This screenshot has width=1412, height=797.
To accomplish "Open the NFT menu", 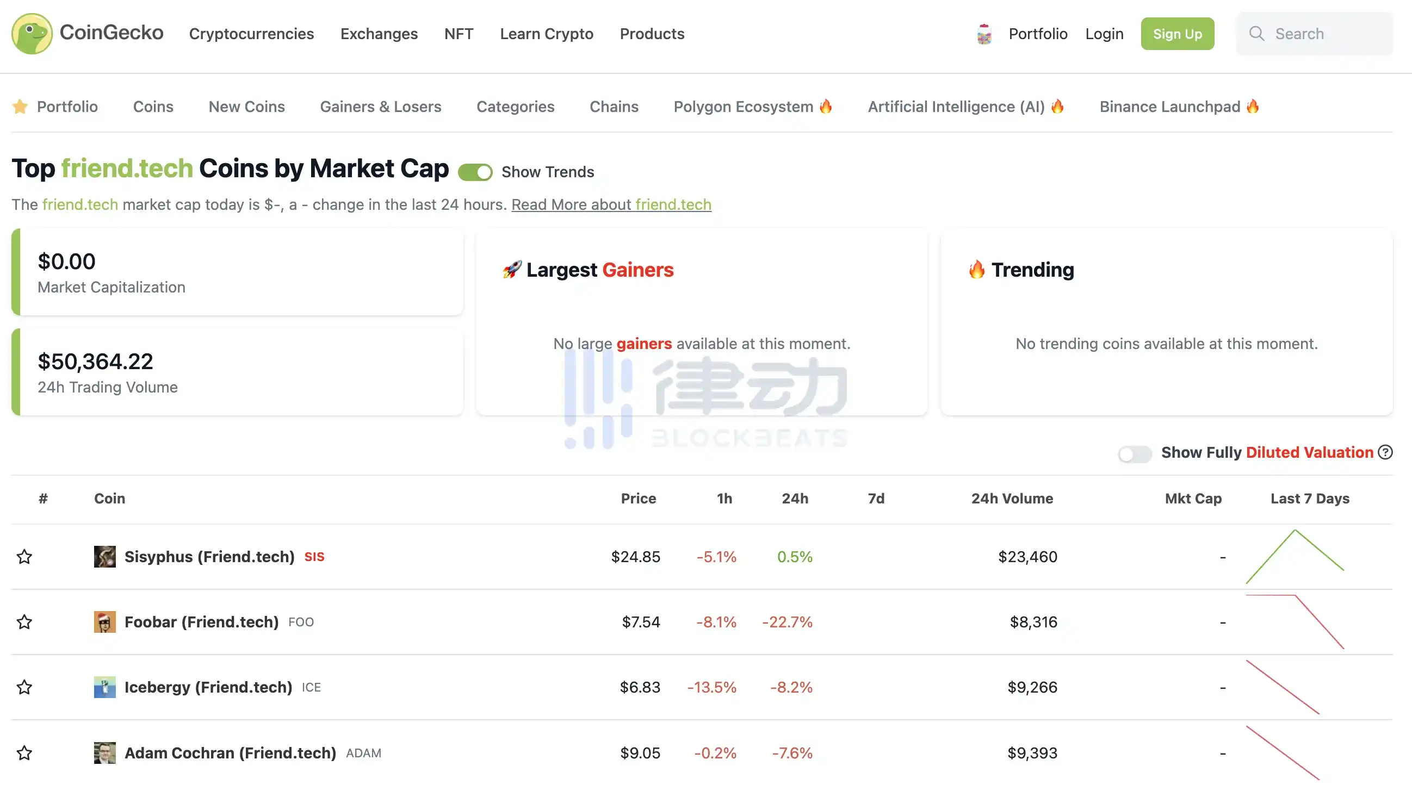I will tap(459, 34).
